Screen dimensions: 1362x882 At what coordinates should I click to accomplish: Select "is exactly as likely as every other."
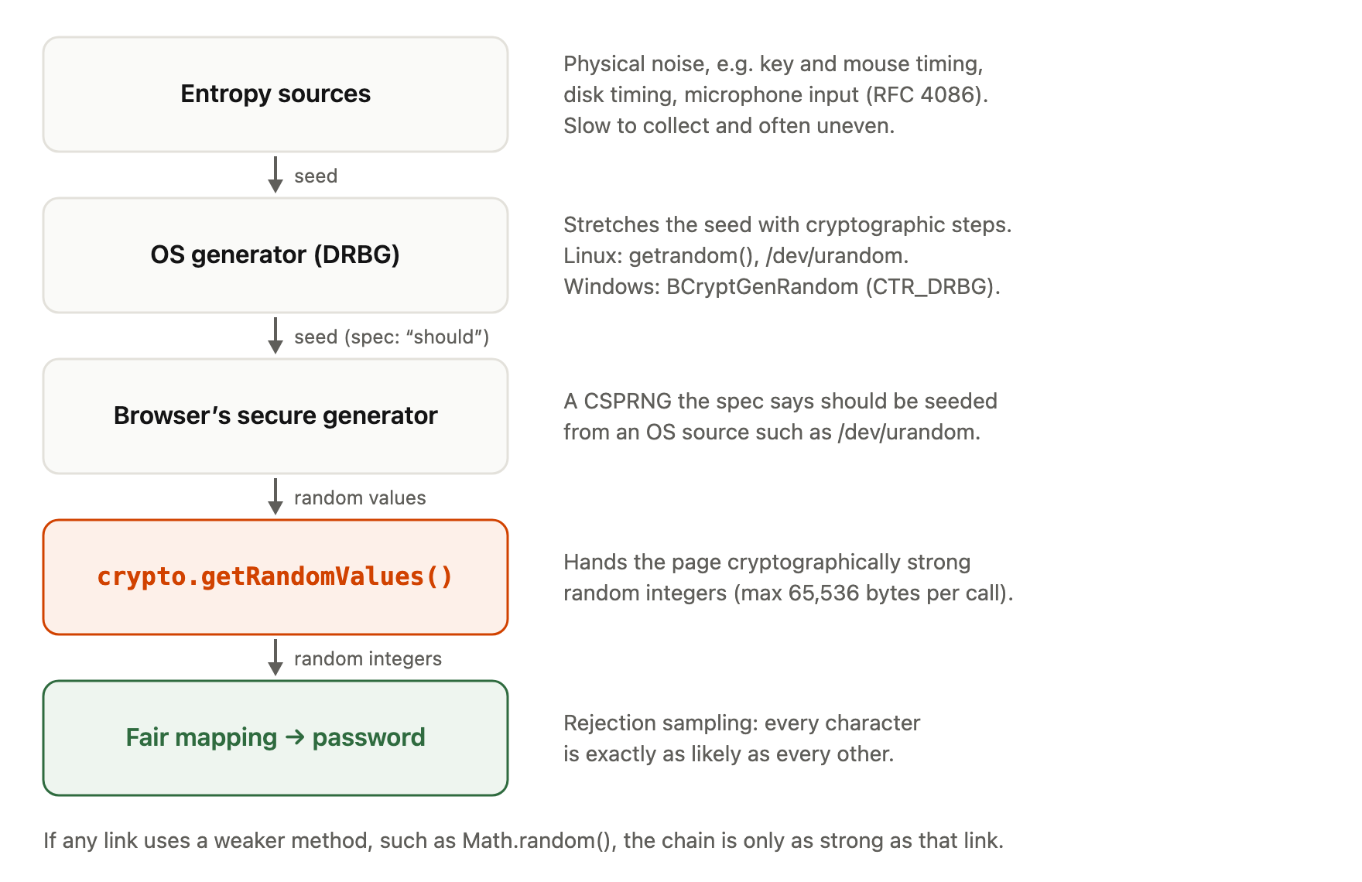(729, 754)
